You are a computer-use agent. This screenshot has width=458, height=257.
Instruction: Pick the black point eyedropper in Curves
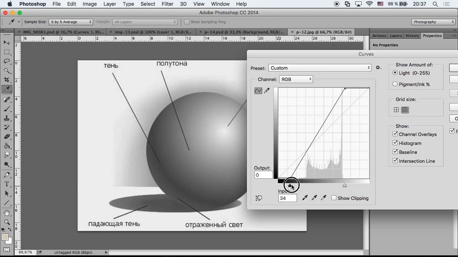305,198
